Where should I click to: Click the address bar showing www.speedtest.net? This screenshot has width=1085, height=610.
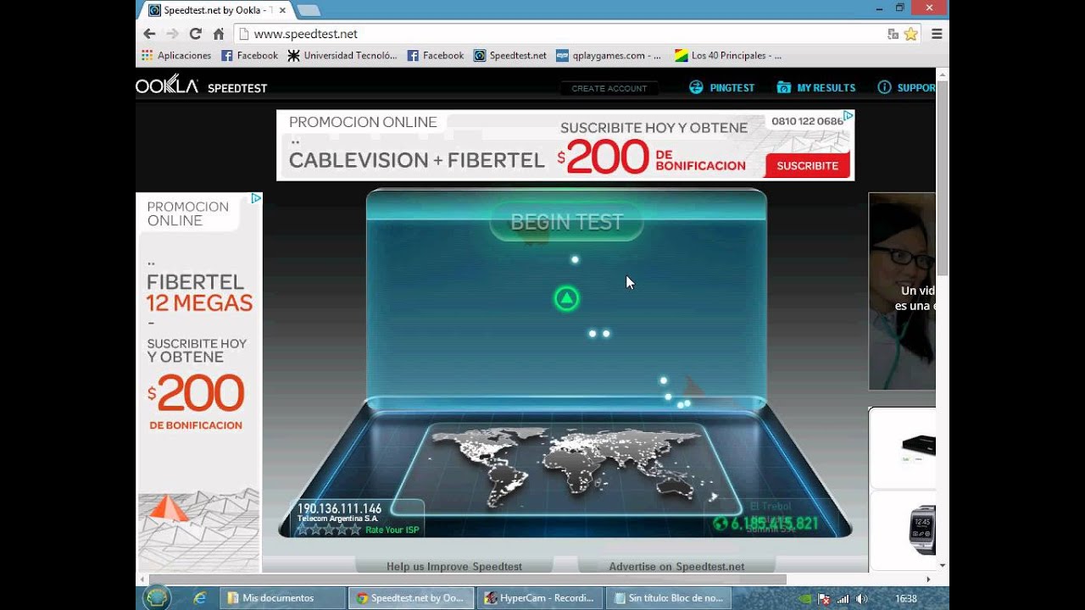pyautogui.click(x=559, y=34)
